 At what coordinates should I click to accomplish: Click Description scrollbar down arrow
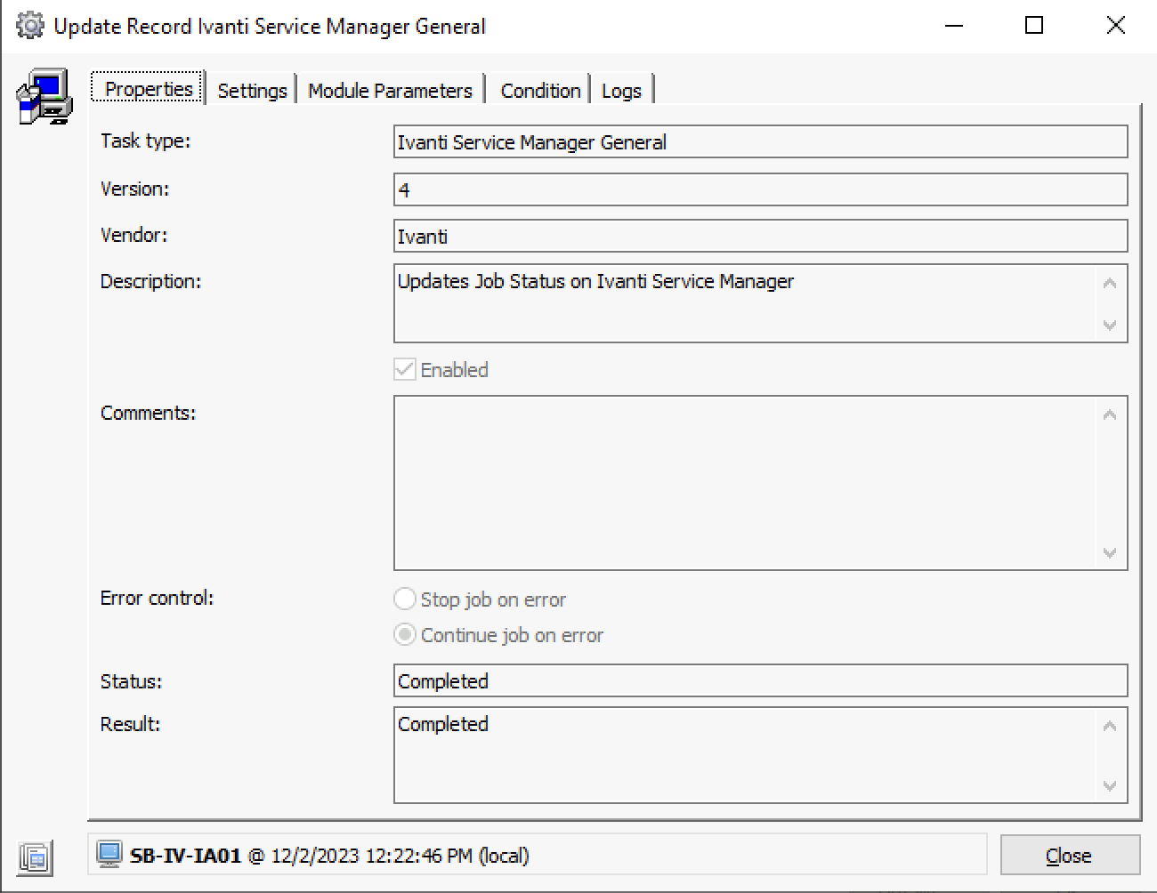[x=1110, y=325]
